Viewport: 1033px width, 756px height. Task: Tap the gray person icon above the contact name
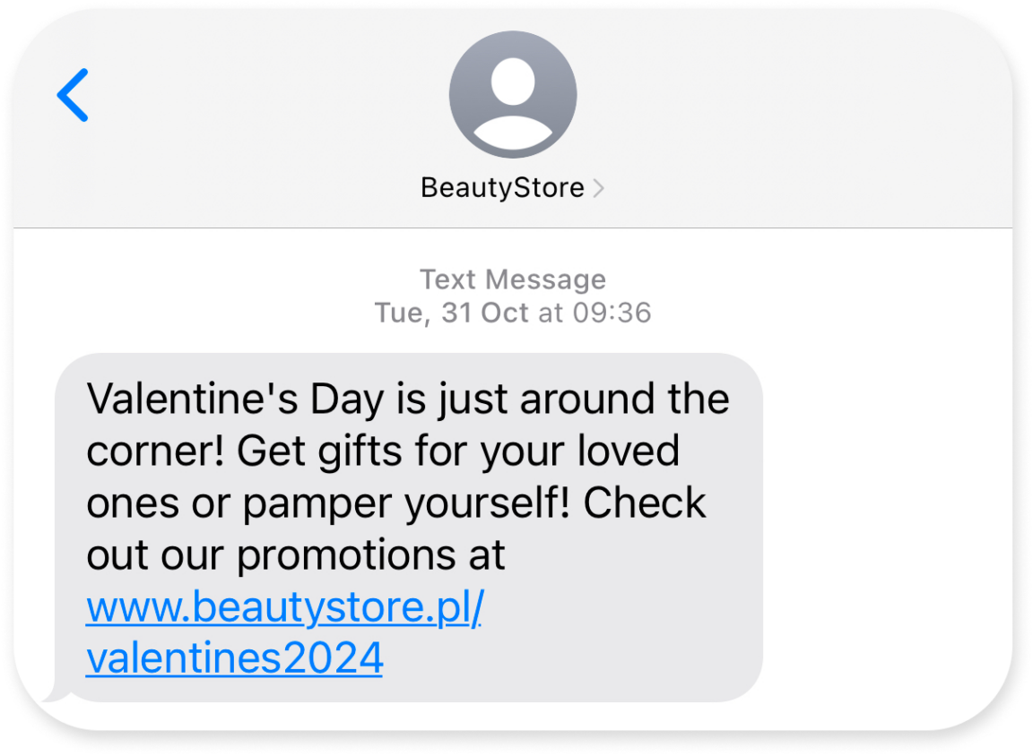pyautogui.click(x=512, y=93)
